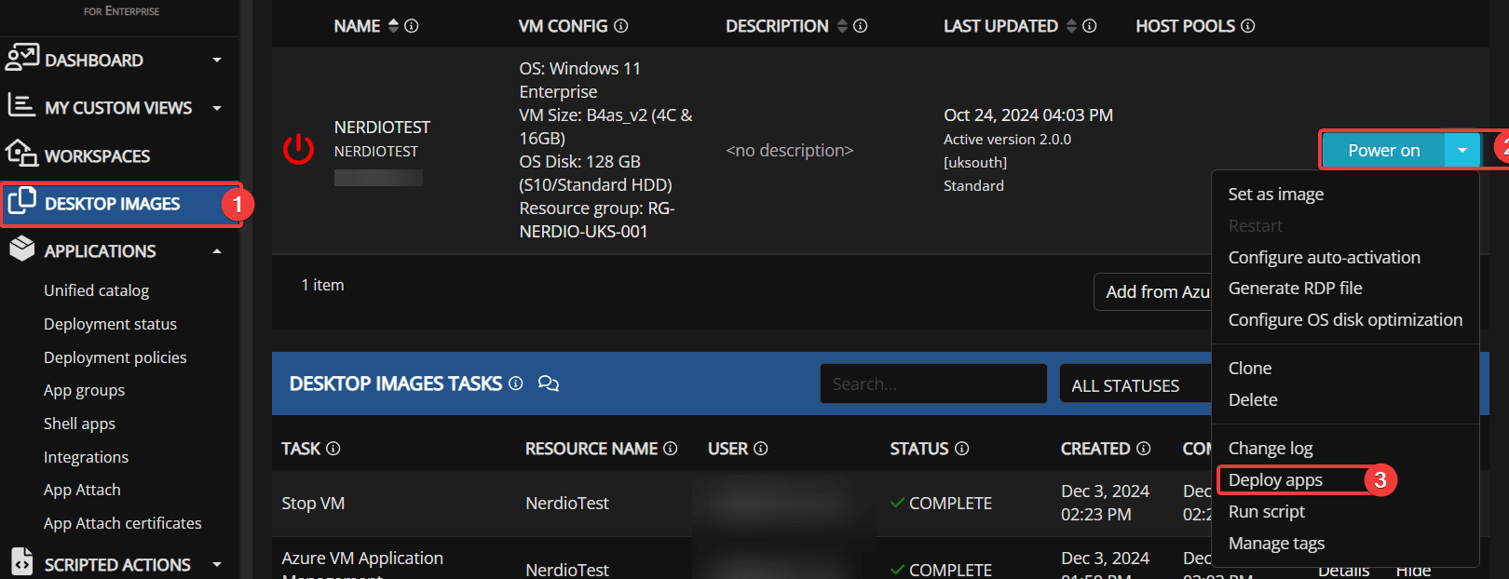Click the STATUS column info icon
Viewport: 1509px width, 579px height.
point(962,449)
